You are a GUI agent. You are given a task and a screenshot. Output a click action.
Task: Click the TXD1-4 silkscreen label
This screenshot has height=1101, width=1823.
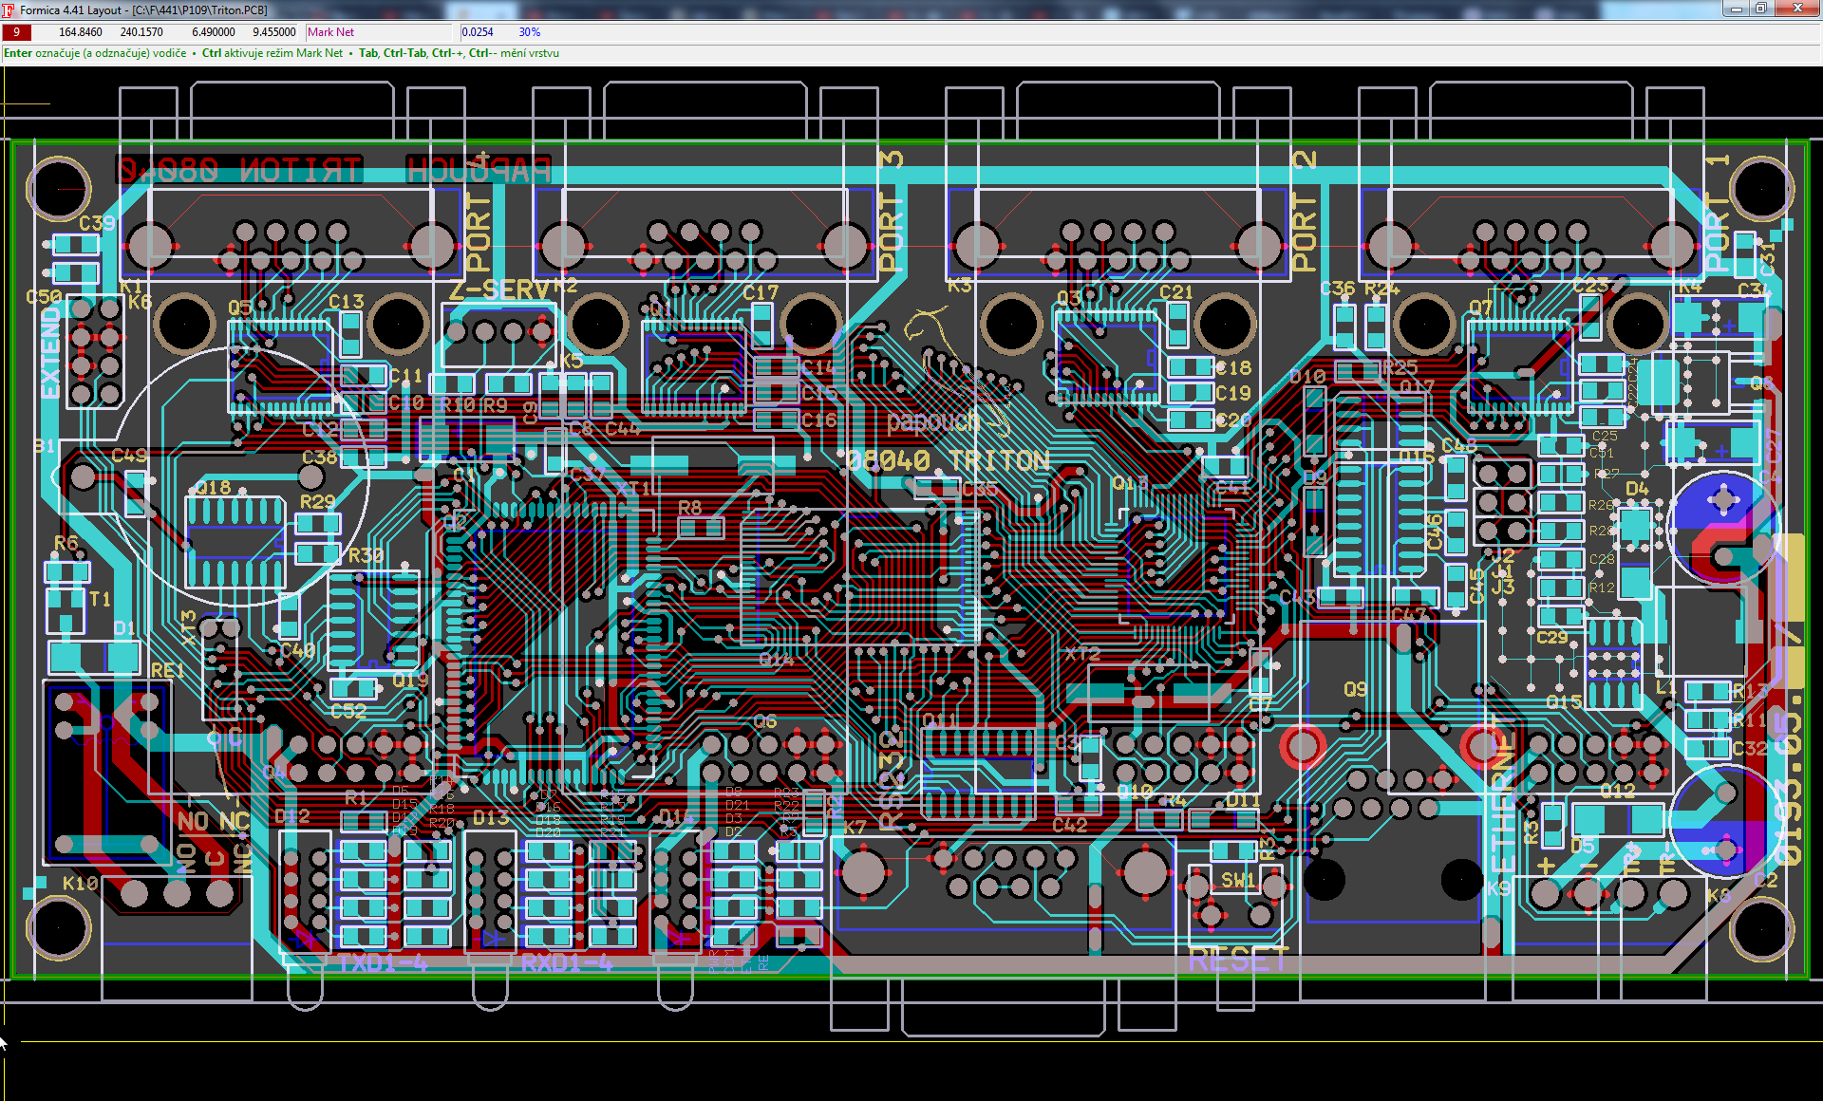pyautogui.click(x=384, y=963)
